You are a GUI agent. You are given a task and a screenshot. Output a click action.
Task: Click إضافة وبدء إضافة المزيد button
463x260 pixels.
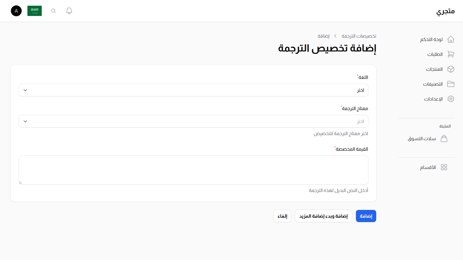(x=323, y=216)
